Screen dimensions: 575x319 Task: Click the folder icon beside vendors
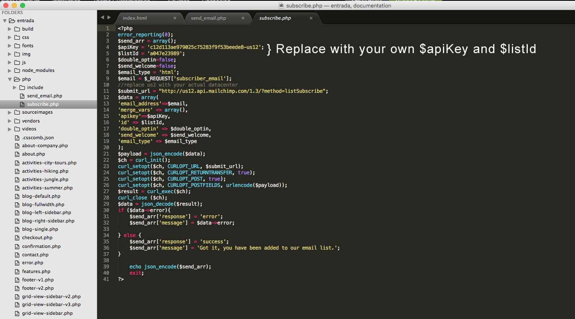point(17,121)
